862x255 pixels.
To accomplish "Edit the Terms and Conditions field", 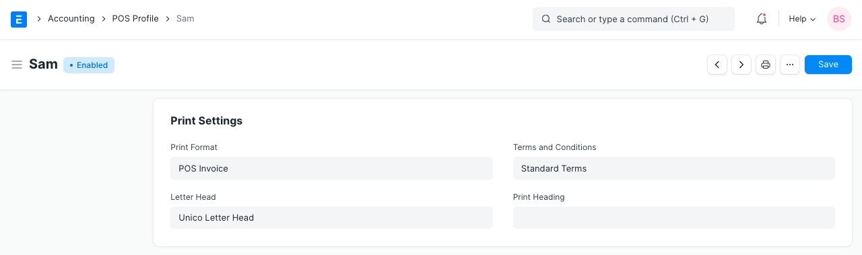I will pos(674,168).
